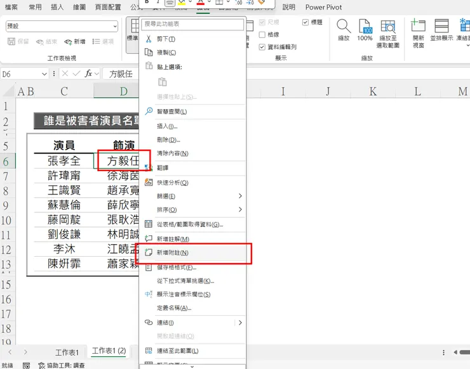Open the 頁面配置 Page Layout tab
Image resolution: width=470 pixels, height=369 pixels.
click(108, 7)
